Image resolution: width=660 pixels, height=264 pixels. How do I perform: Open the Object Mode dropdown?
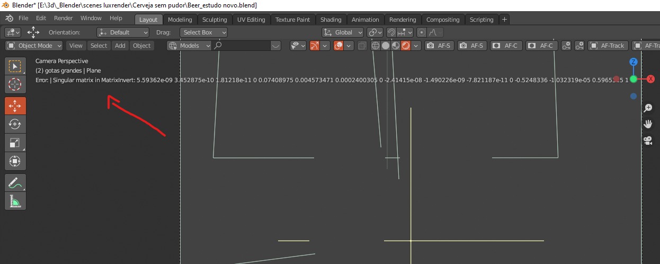(34, 46)
